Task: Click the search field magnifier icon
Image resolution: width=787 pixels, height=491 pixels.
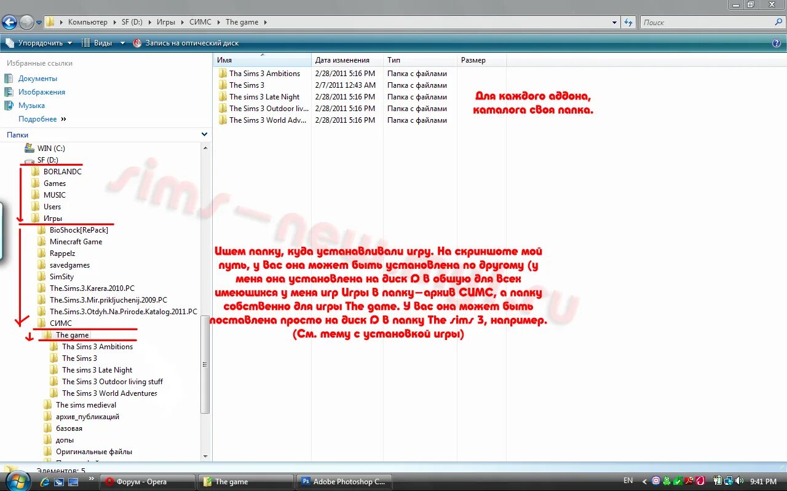Action: [x=778, y=22]
